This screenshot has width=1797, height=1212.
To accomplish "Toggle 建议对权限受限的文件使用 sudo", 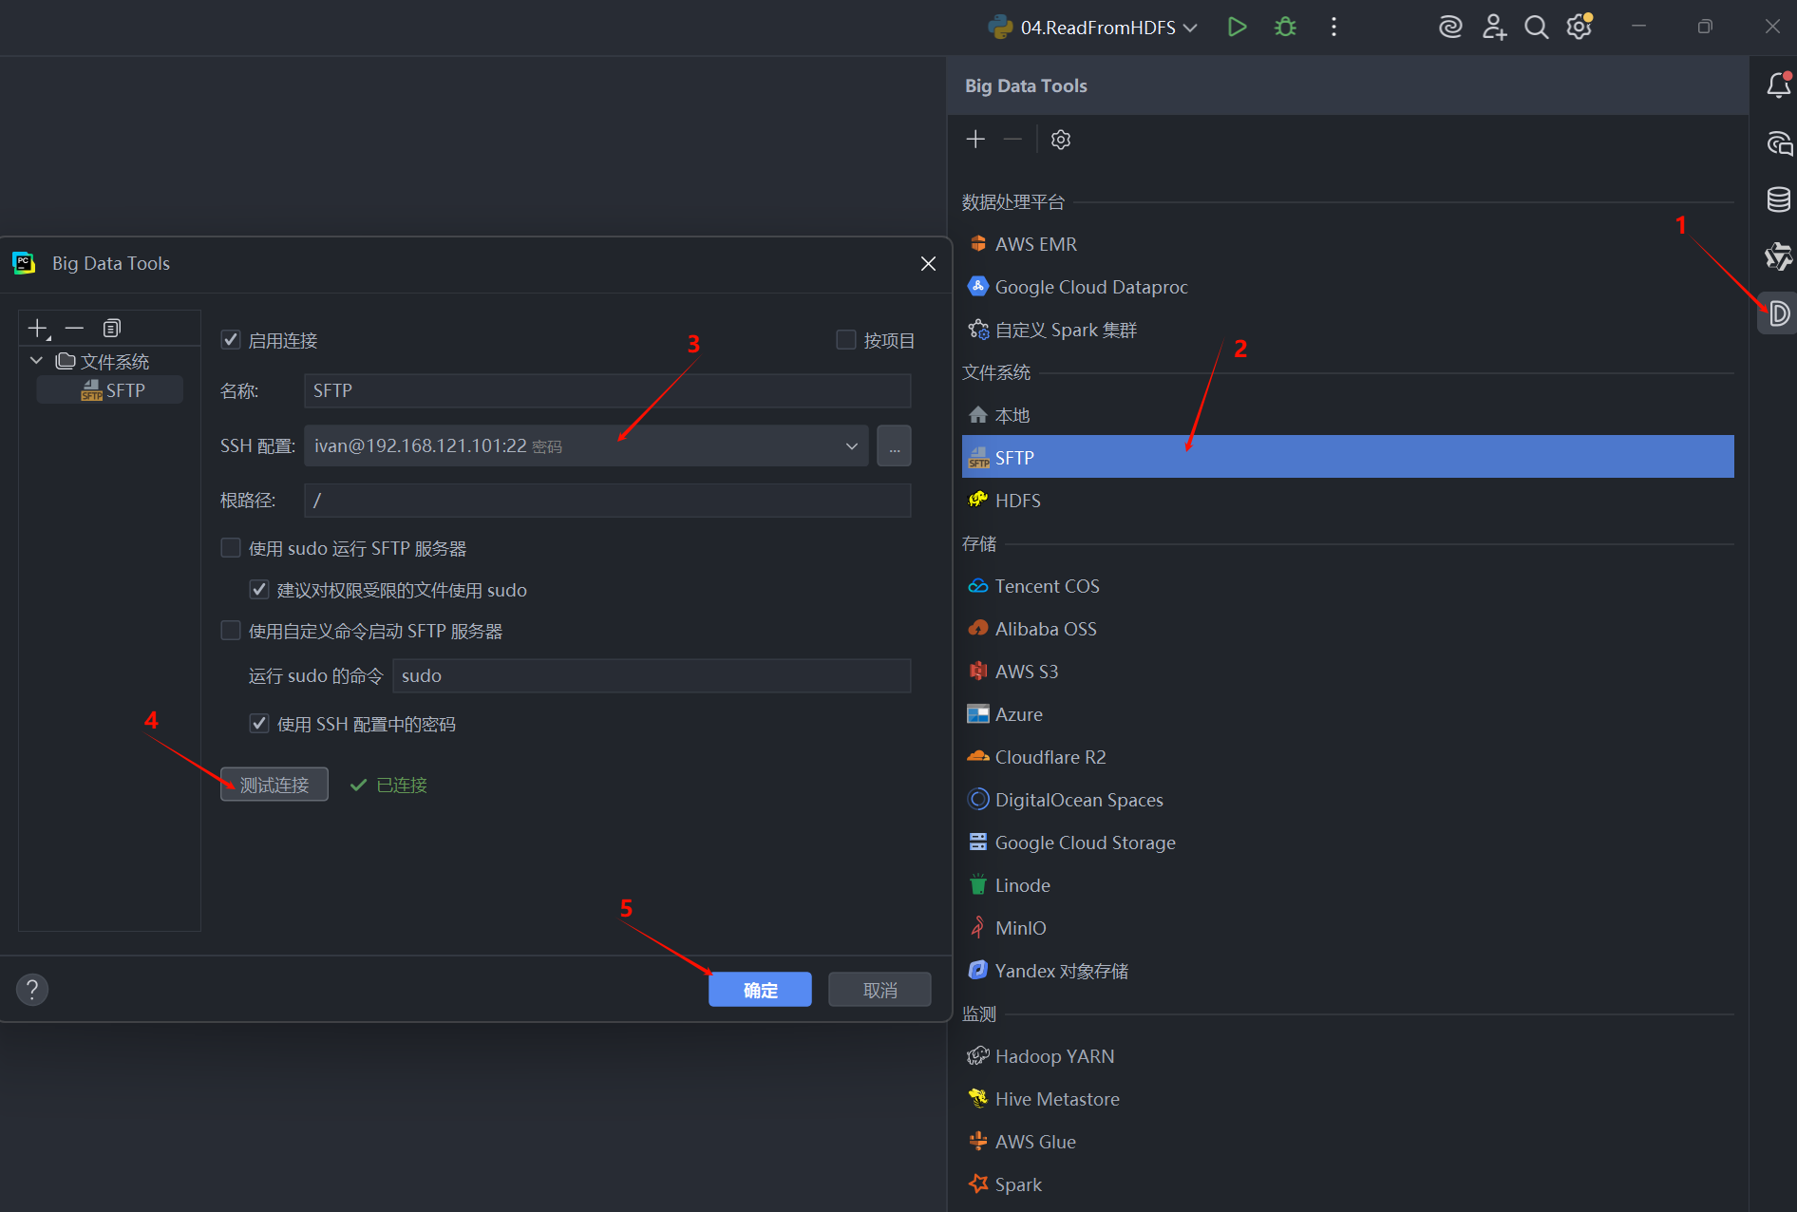I will [x=259, y=590].
